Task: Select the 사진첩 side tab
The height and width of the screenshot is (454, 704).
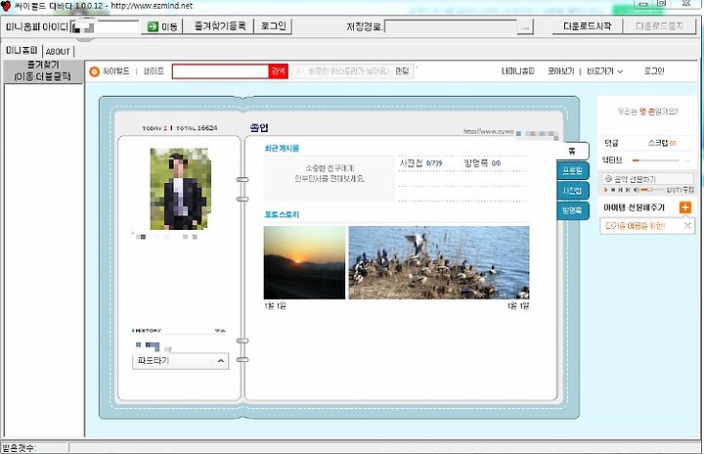Action: coord(572,191)
